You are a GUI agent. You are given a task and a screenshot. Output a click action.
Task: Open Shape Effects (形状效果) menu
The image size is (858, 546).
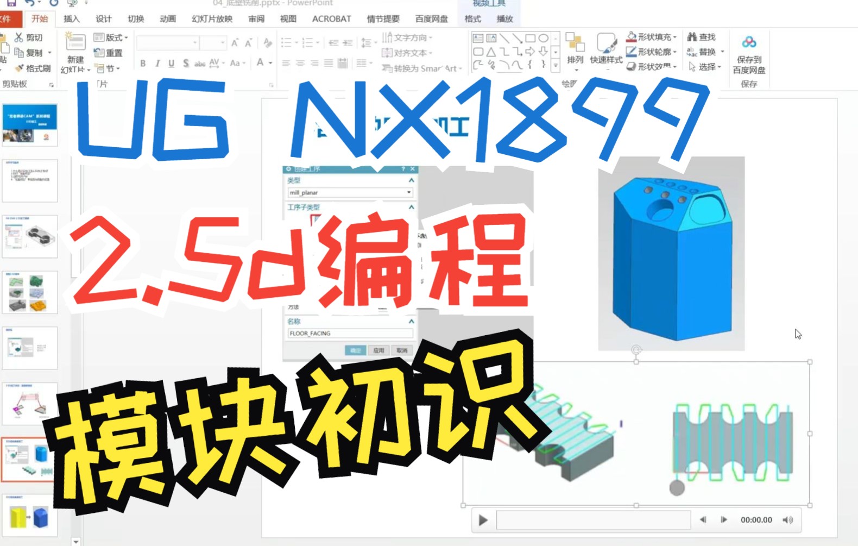651,66
